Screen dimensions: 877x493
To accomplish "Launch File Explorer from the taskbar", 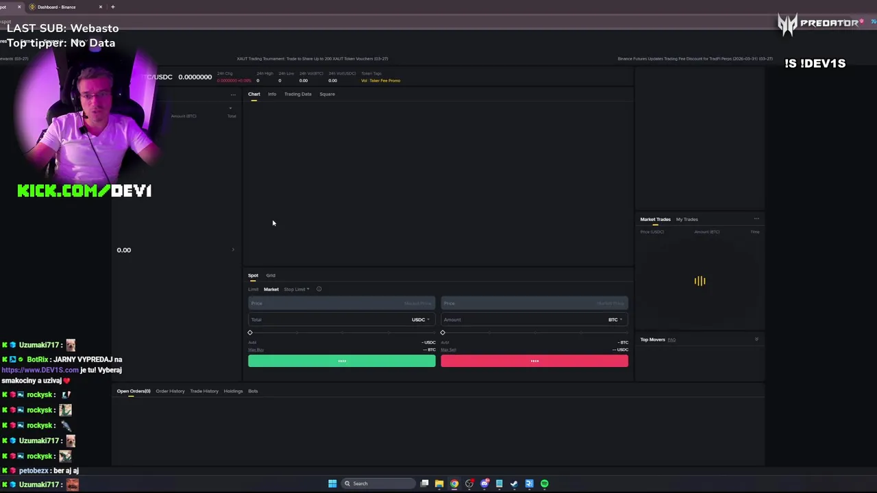I will pos(439,483).
